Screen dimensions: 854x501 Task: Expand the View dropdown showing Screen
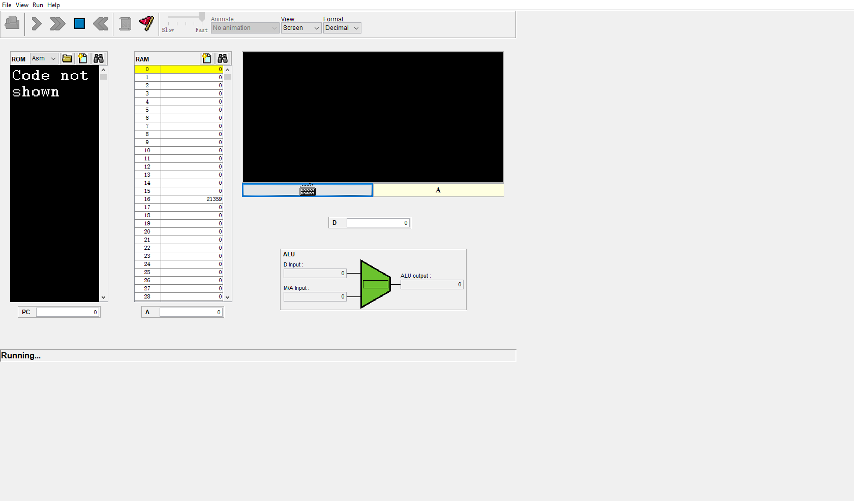(301, 28)
